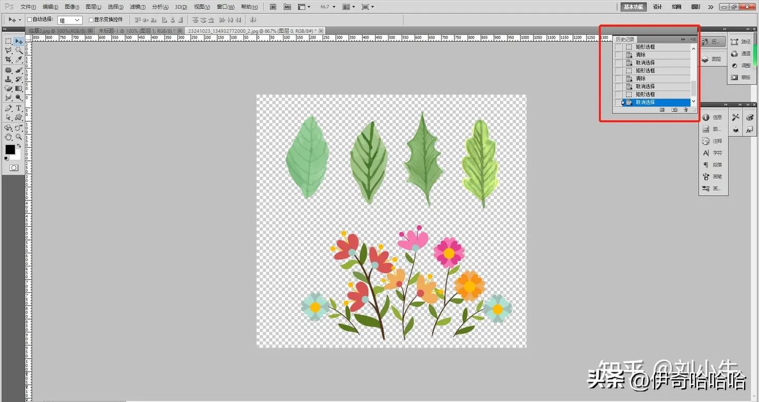Switch to the 未标题-1 document tab
Image resolution: width=759 pixels, height=402 pixels.
click(139, 31)
